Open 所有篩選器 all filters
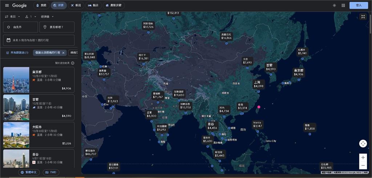The width and height of the screenshot is (372, 178). click(17, 53)
